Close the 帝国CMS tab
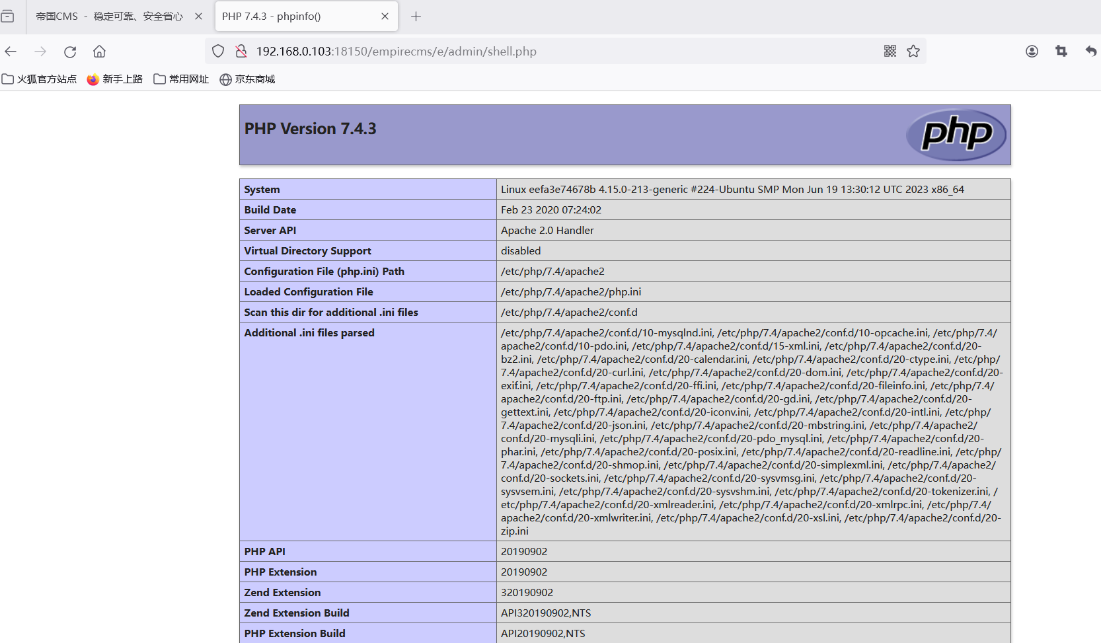Viewport: 1101px width, 643px height. coord(198,17)
